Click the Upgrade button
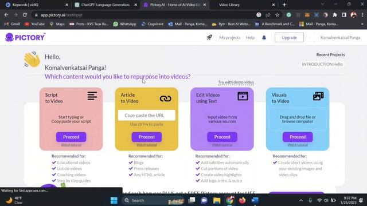 [x=289, y=37]
